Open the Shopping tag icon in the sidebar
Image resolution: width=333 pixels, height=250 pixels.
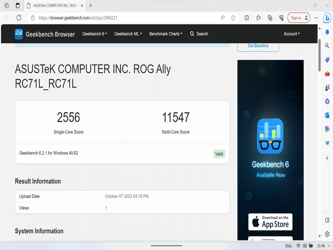327,60
